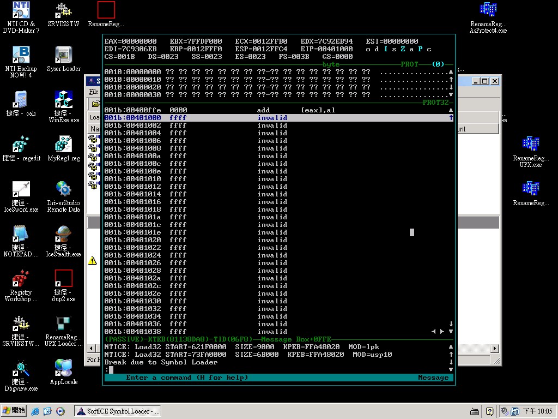
Task: Click the Symbol Loader horizontal scrollbar right arrow
Action: pos(495,348)
